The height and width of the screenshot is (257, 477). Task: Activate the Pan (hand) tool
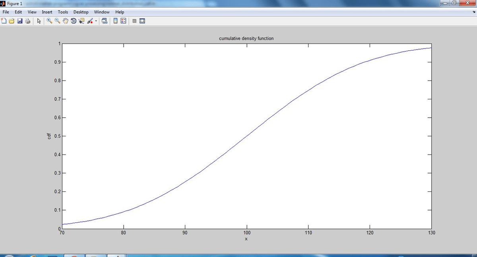(65, 21)
